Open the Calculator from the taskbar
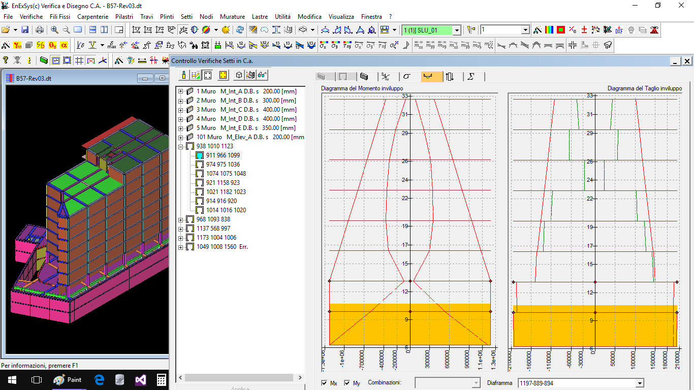Screen dimensions: 694x390 [x=162, y=380]
